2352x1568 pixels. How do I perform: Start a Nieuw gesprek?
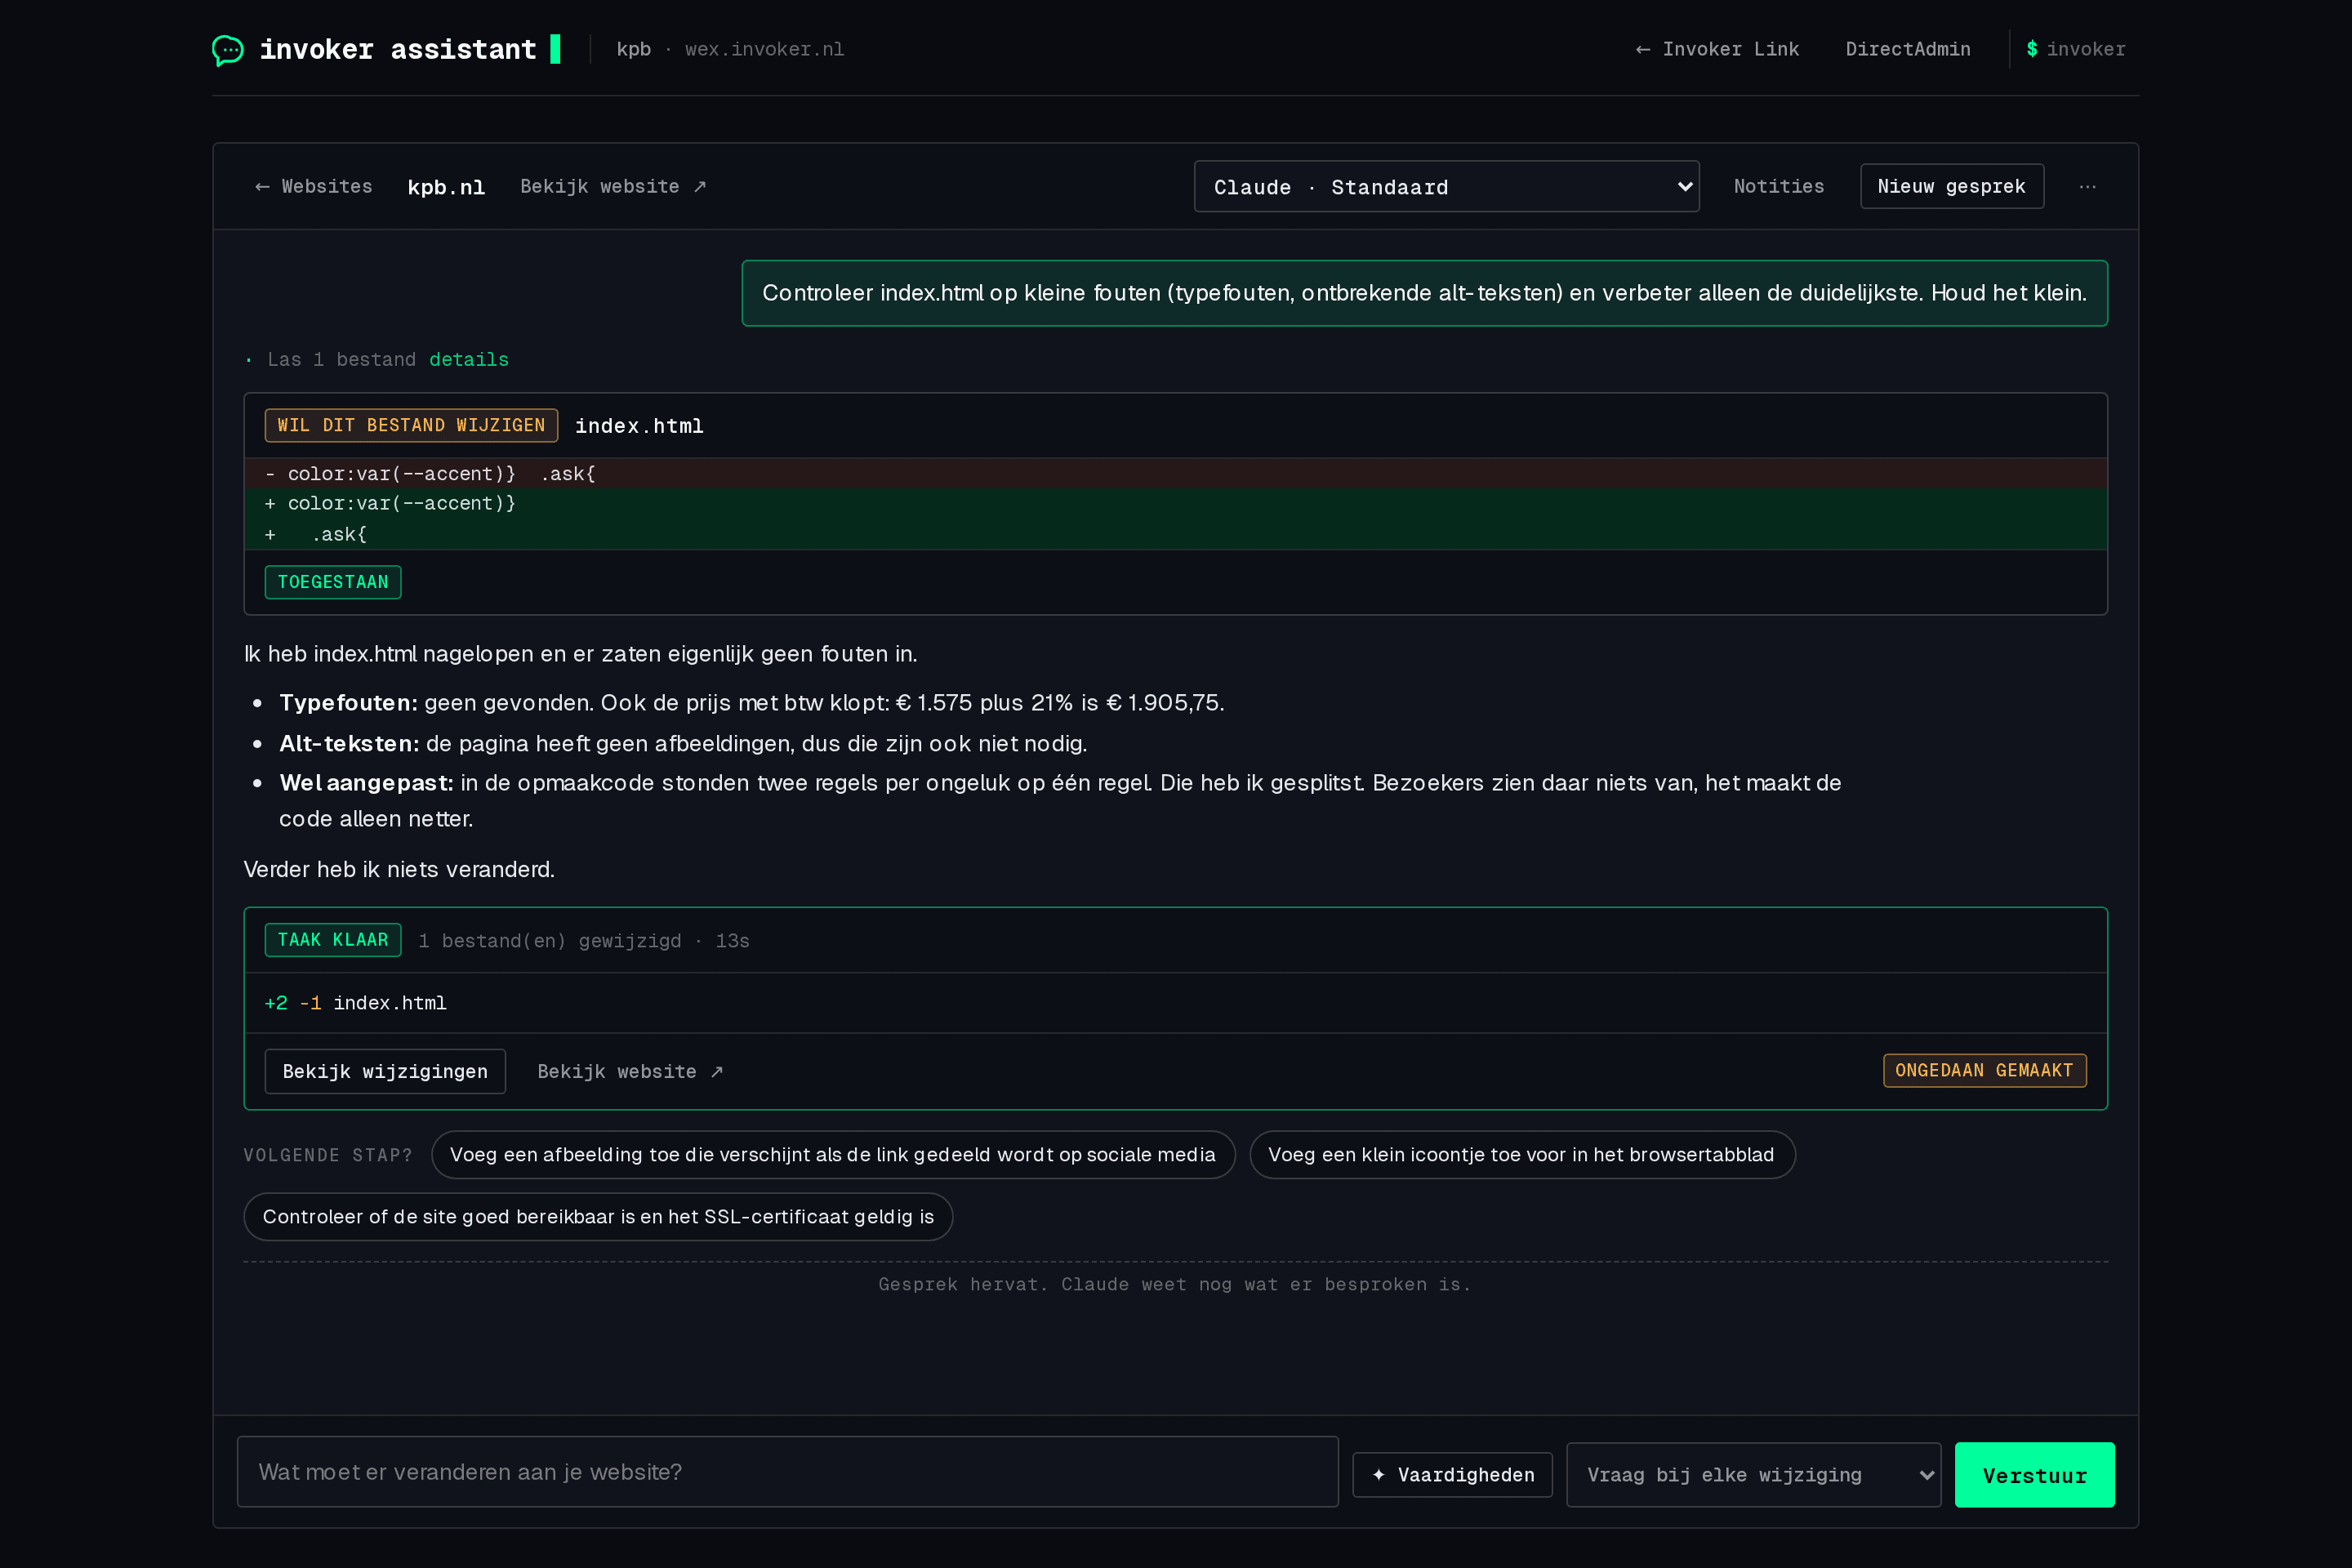(1951, 187)
